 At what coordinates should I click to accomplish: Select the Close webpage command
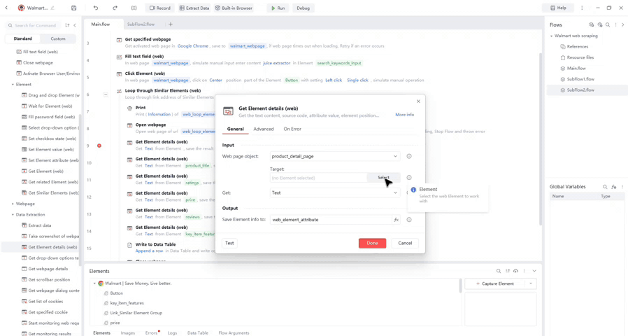click(x=38, y=62)
